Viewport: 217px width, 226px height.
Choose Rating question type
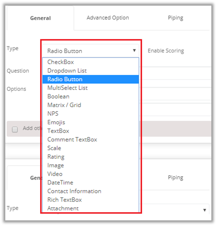(x=56, y=157)
